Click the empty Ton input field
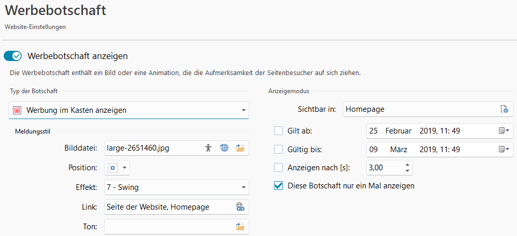Image resolution: width=517 pixels, height=236 pixels. coord(177,227)
